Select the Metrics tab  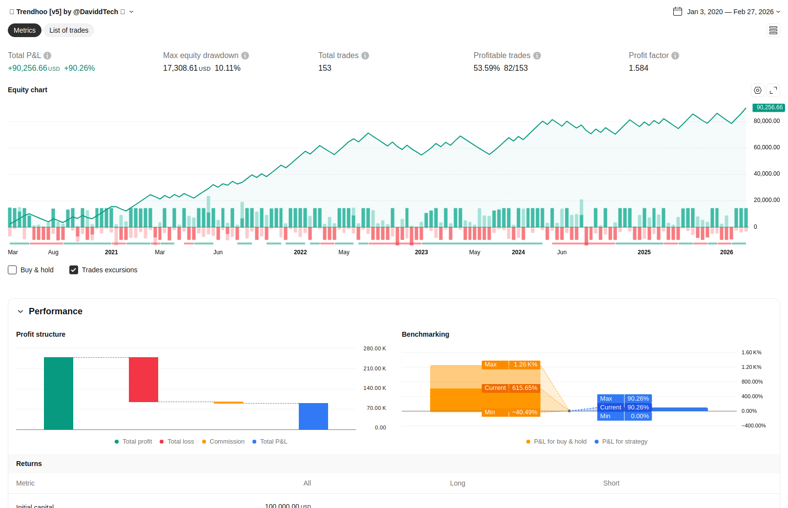(24, 30)
